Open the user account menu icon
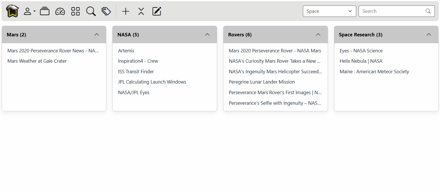The image size is (440, 192). pos(29,11)
